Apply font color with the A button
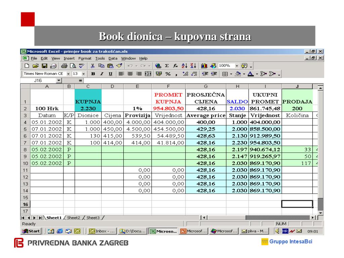 251,74
